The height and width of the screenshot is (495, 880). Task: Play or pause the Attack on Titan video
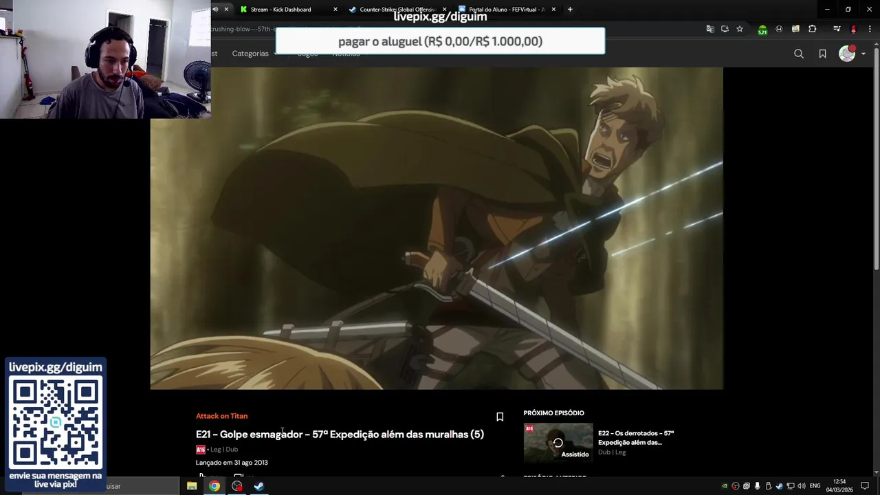pos(437,228)
